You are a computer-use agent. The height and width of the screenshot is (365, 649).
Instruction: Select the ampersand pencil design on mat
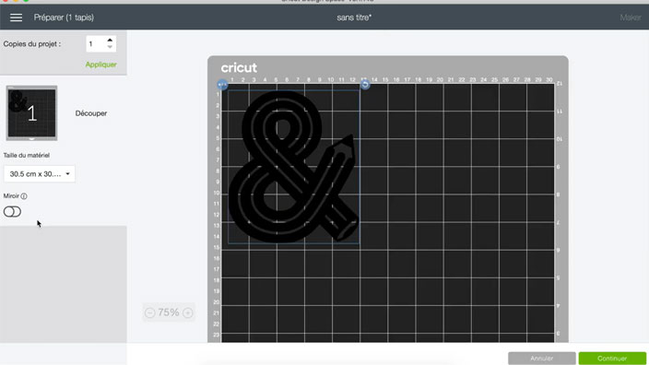click(293, 166)
